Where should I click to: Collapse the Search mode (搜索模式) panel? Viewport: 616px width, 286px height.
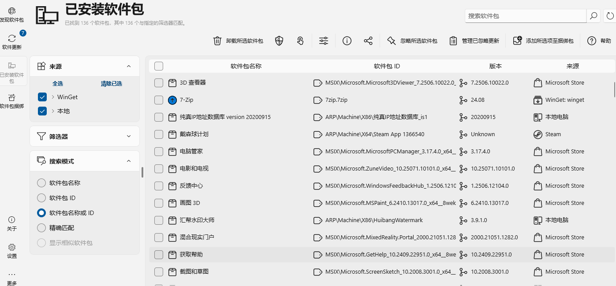click(129, 161)
